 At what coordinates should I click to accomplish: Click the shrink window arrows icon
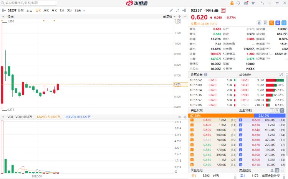click(x=263, y=3)
